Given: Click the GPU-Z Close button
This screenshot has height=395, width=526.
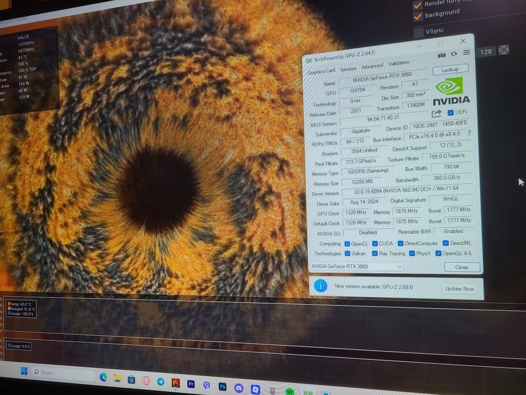Looking at the screenshot, I should (462, 267).
